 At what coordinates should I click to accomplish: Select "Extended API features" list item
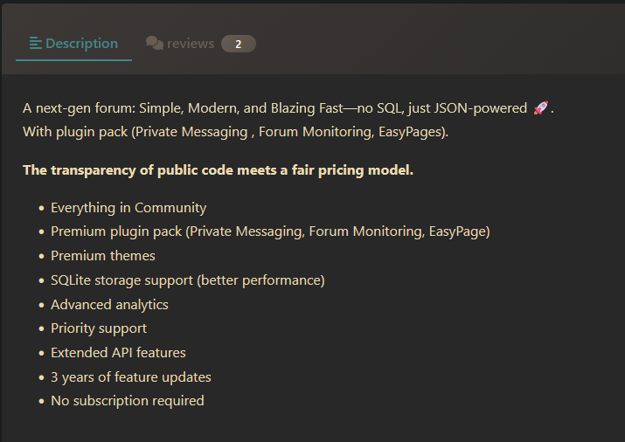[x=118, y=353]
